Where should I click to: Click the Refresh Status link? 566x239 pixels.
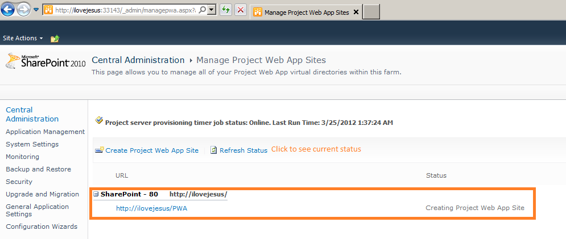(243, 150)
